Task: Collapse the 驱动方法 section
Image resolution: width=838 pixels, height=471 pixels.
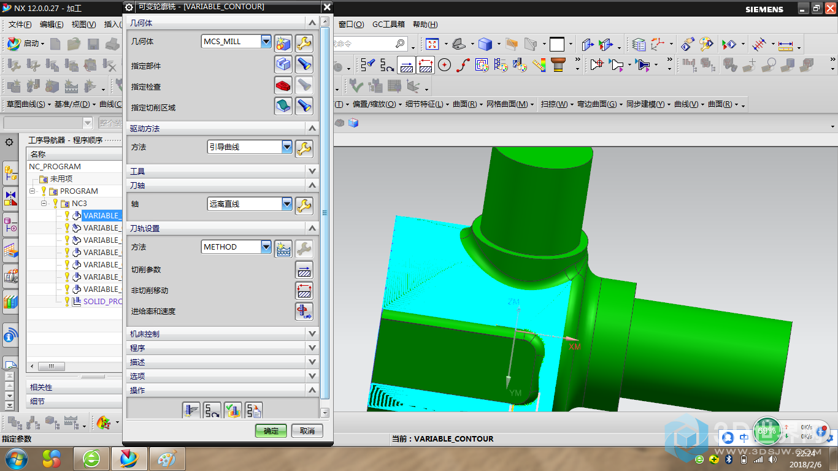Action: tap(312, 128)
